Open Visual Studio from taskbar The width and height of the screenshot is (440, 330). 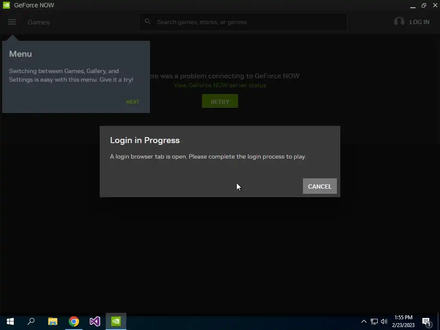95,321
